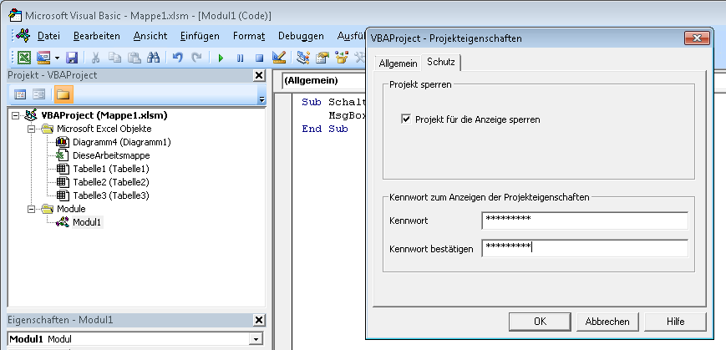Uncheck 'Projekt für die Anzeige sperren'
This screenshot has width=726, height=350.
[x=407, y=119]
